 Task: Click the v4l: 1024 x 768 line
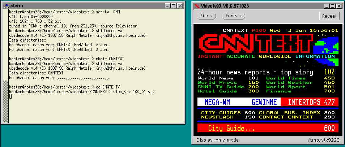35,21
